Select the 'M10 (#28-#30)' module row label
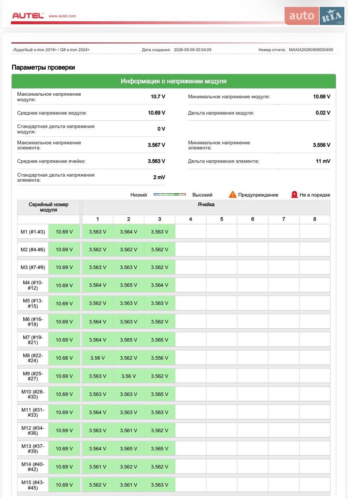 click(33, 394)
